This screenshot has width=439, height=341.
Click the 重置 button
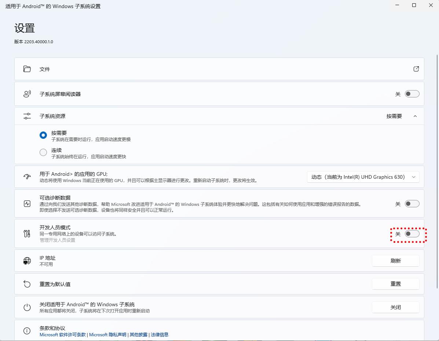[395, 284]
